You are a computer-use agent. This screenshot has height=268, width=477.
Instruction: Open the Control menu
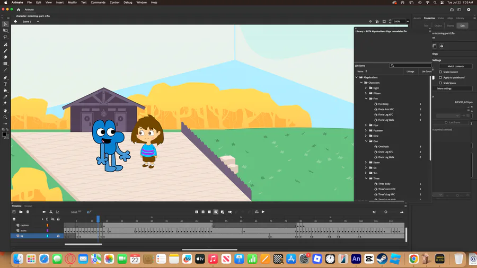point(114,3)
